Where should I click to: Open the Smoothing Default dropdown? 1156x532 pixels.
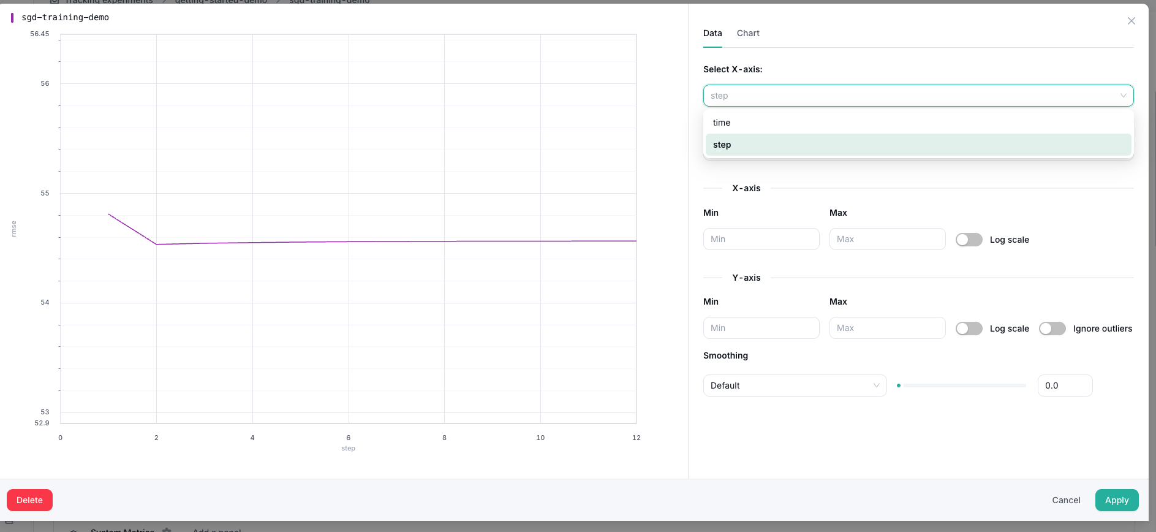coord(795,386)
